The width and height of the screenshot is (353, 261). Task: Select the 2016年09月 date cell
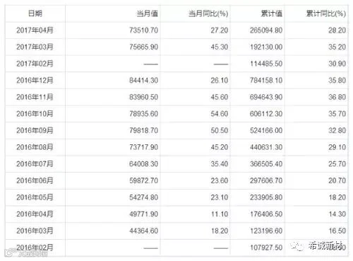(35, 130)
